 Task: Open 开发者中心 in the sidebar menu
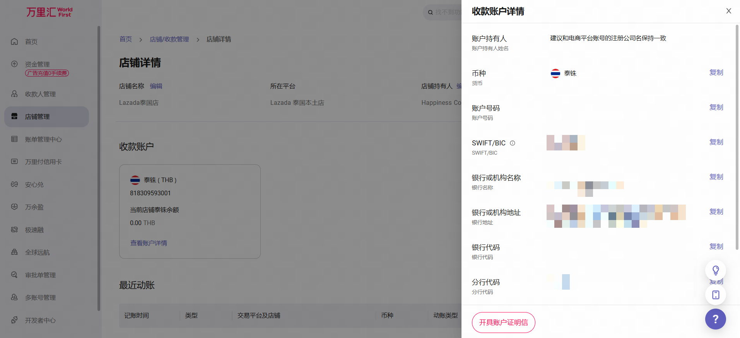40,321
